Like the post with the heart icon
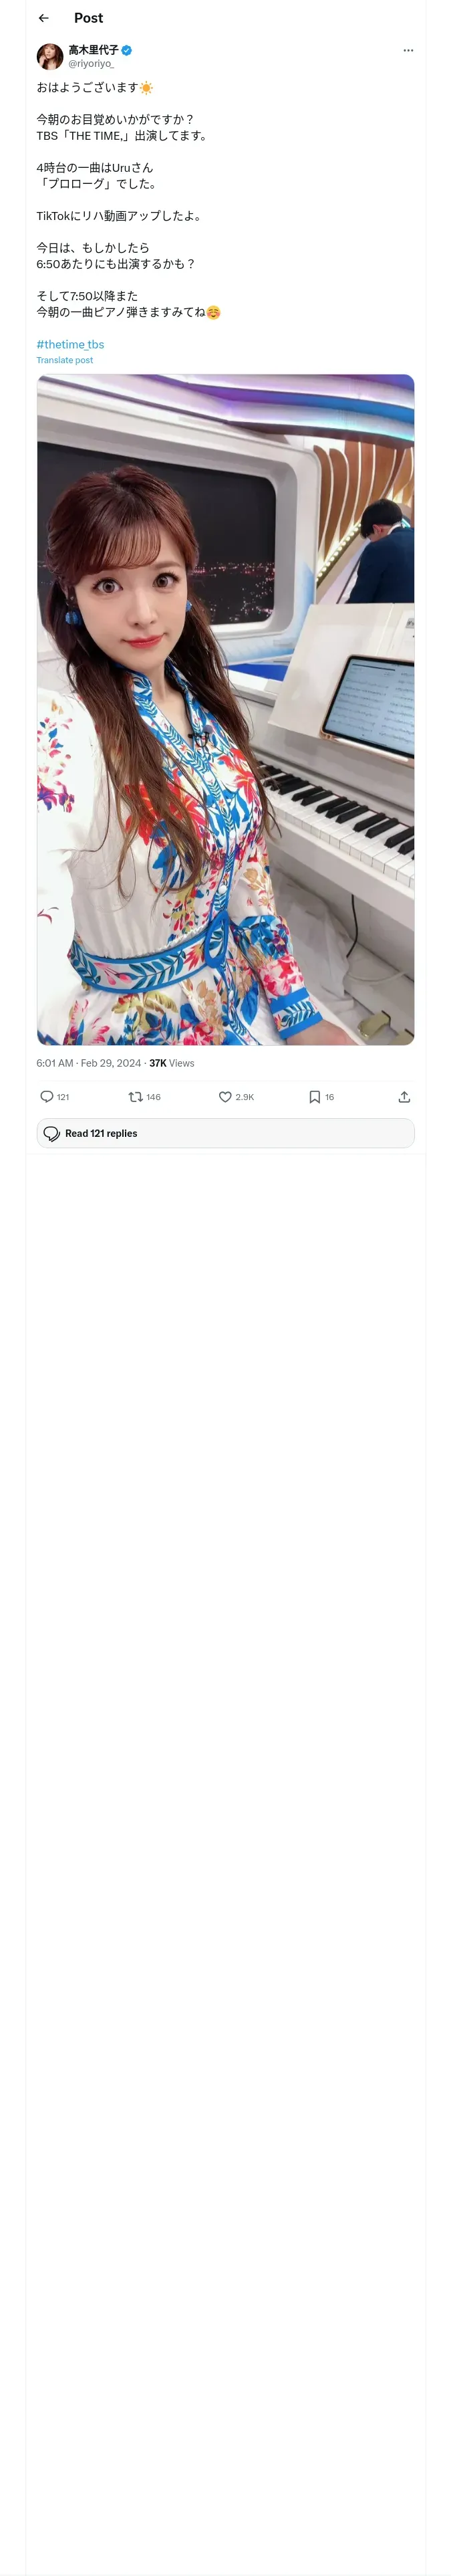The width and height of the screenshot is (451, 2576). (x=225, y=1097)
